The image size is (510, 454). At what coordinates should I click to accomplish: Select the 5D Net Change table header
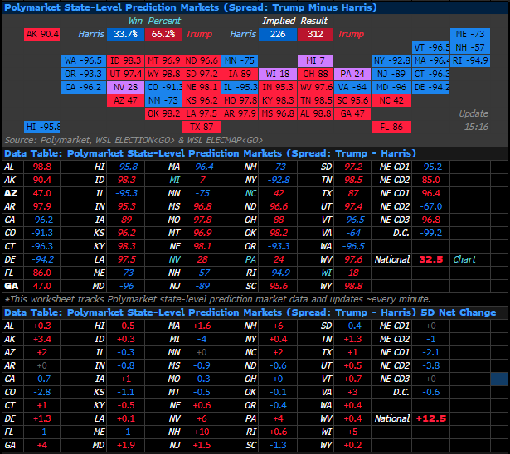click(249, 312)
